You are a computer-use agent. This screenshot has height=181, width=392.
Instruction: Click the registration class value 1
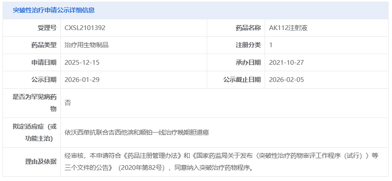click(271, 45)
